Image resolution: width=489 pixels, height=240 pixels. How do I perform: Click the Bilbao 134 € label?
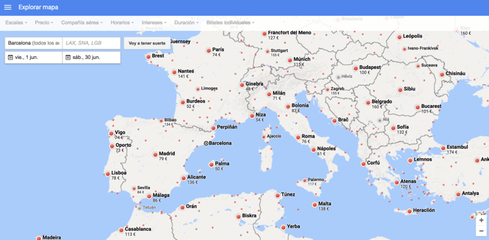click(170, 122)
